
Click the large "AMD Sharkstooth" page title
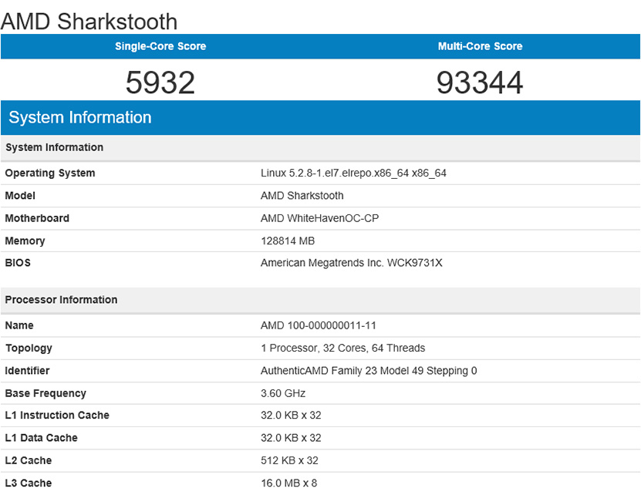(89, 22)
